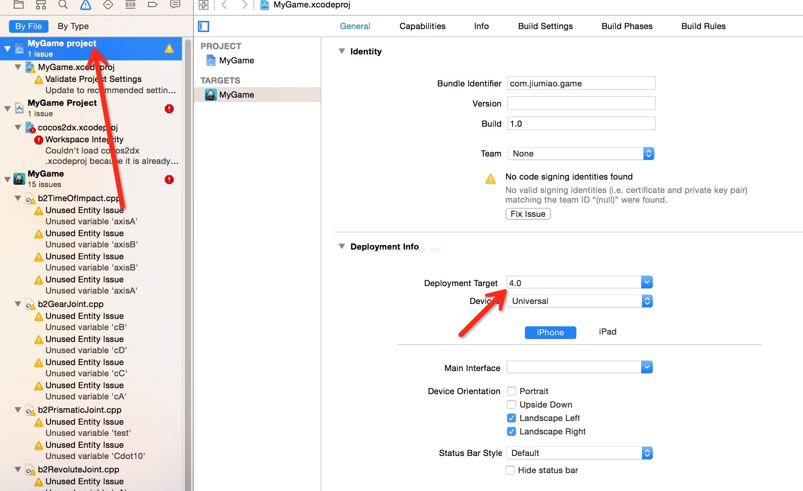Toggle the project and targets list sidebar
The height and width of the screenshot is (491, 803).
coord(204,26)
